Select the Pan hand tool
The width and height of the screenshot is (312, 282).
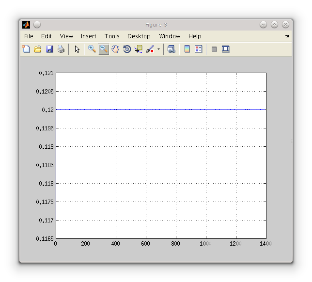(x=115, y=49)
